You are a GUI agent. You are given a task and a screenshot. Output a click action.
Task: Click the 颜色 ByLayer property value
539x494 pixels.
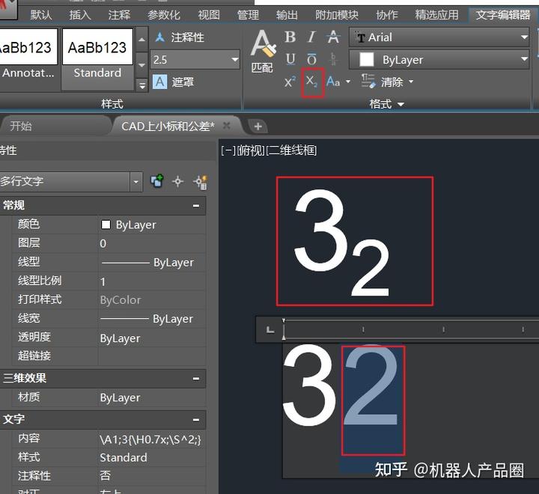coord(151,225)
